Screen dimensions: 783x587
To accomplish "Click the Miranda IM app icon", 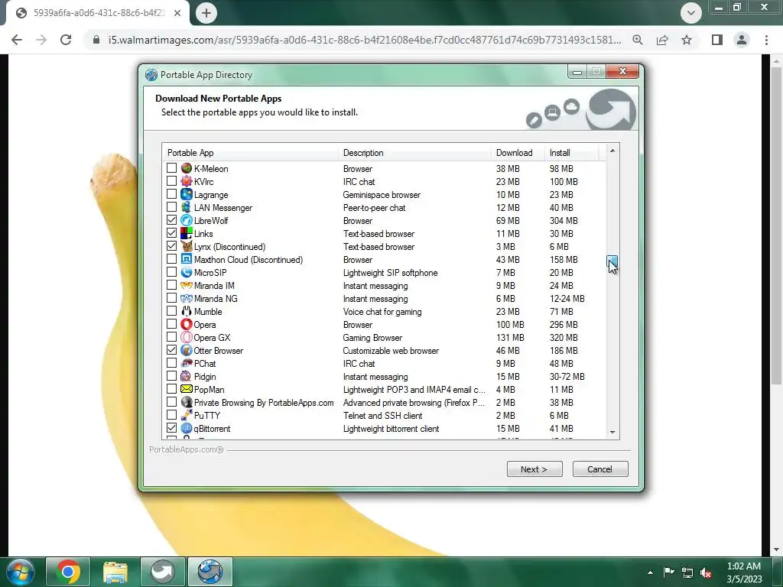I will [187, 285].
